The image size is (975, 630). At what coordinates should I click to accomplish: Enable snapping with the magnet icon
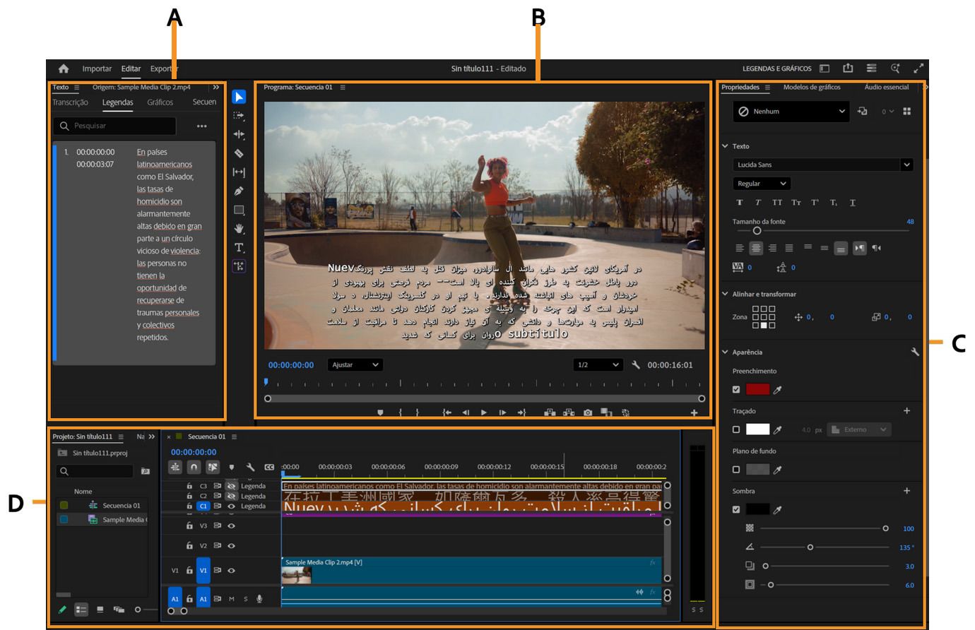(x=194, y=468)
